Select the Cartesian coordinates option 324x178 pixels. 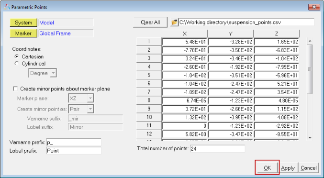17,56
